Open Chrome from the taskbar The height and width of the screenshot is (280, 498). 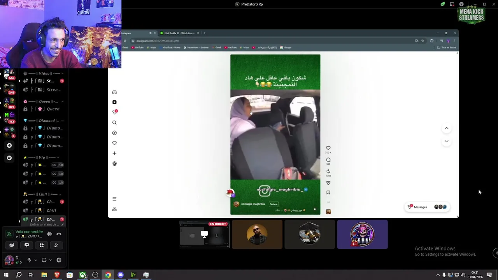(x=108, y=275)
